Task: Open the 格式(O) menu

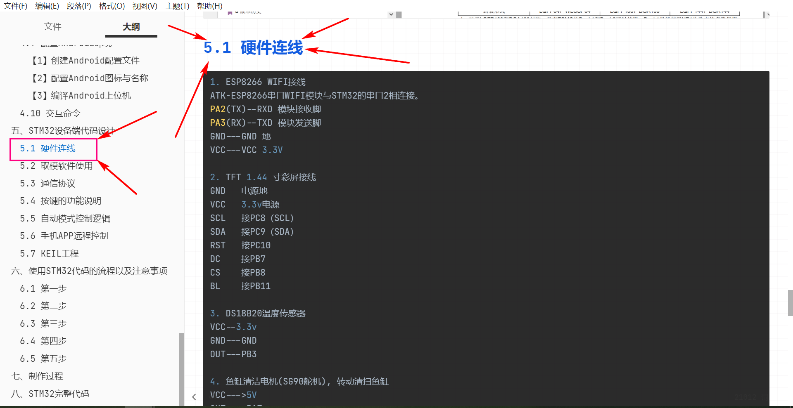Action: coord(112,6)
